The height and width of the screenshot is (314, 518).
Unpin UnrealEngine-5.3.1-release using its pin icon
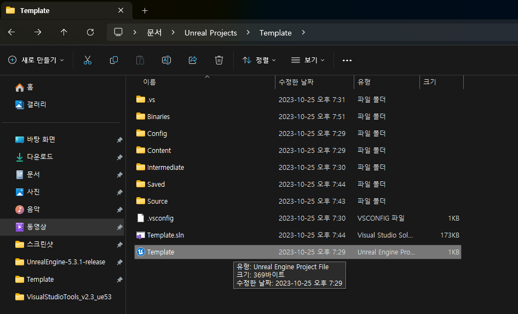[119, 262]
